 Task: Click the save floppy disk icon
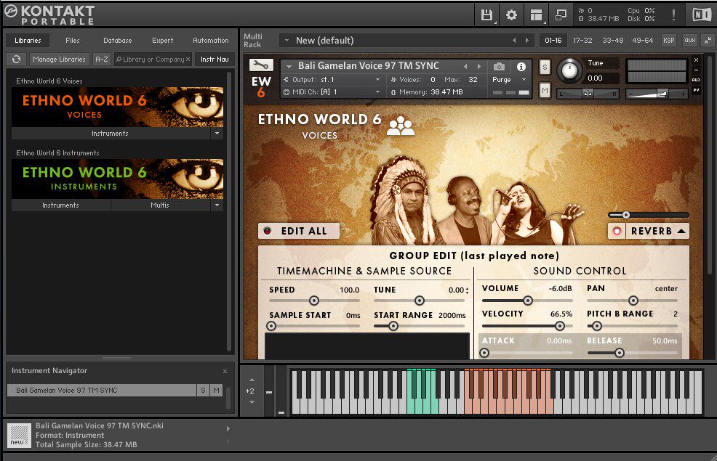click(486, 15)
